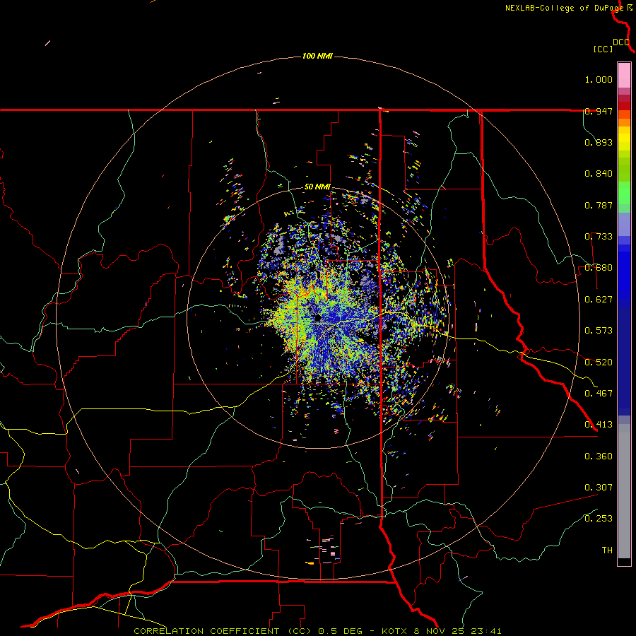Viewport: 636px width, 636px height.
Task: Click the NEXLAB-College of DuPage title text
Action: (x=564, y=8)
